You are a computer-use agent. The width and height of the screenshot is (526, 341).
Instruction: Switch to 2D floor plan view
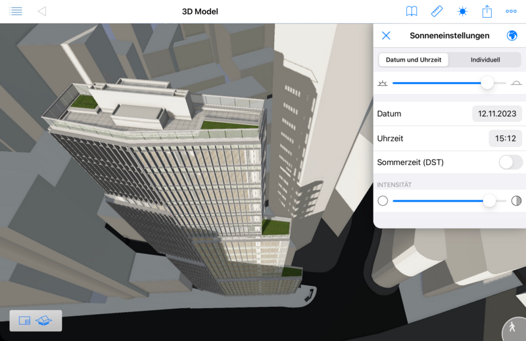[24, 321]
